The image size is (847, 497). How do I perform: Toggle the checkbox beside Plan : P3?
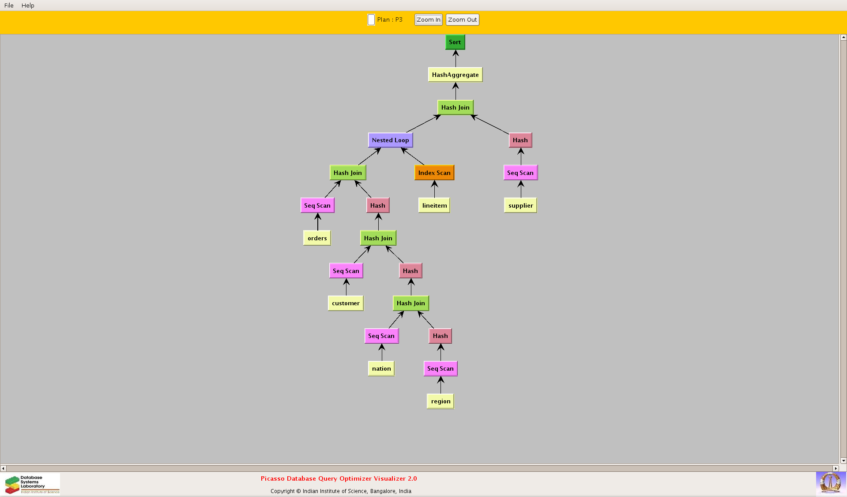371,20
